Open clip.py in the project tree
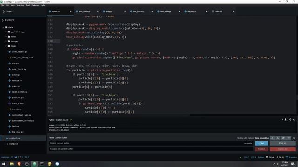The height and width of the screenshot is (167, 298). point(15,63)
